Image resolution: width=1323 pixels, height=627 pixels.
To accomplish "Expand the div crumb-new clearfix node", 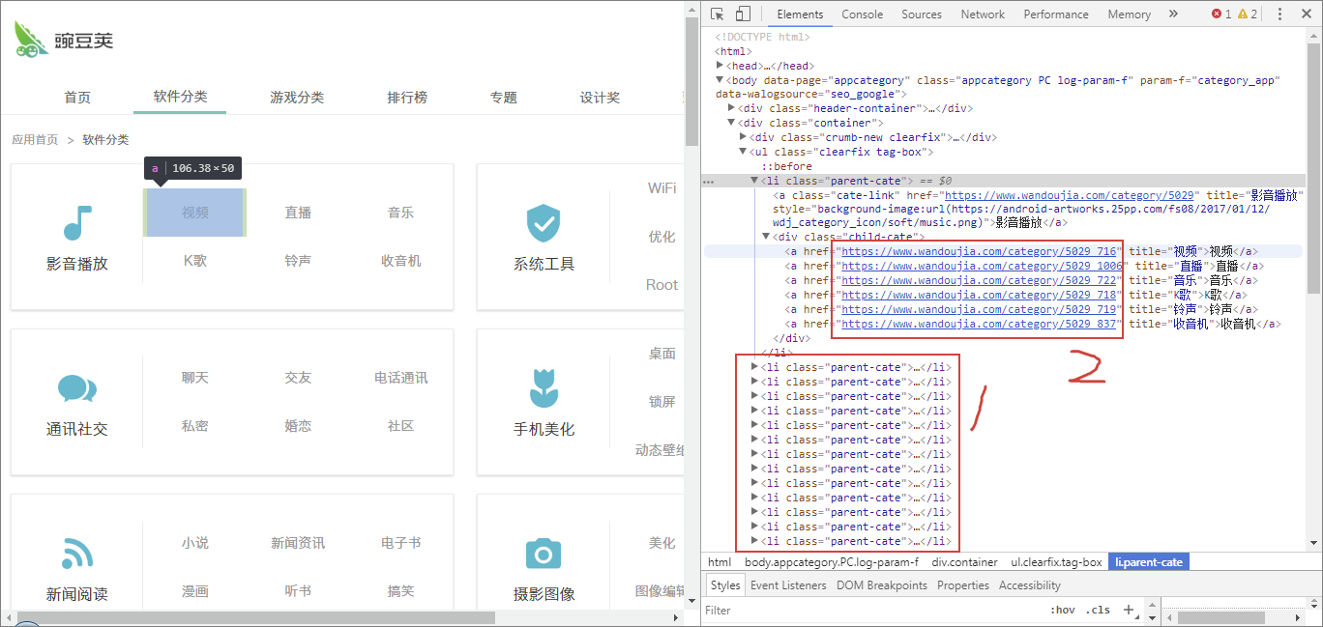I will pyautogui.click(x=744, y=137).
